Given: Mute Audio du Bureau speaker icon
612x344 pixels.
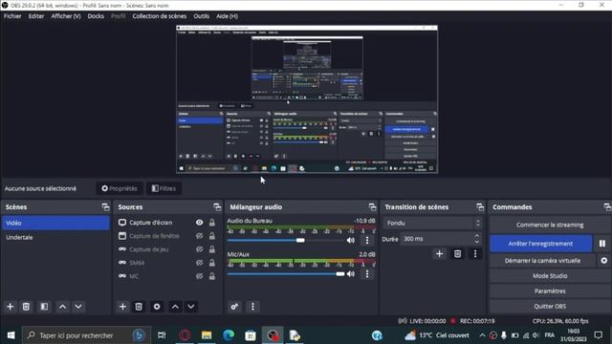Looking at the screenshot, I should (351, 240).
